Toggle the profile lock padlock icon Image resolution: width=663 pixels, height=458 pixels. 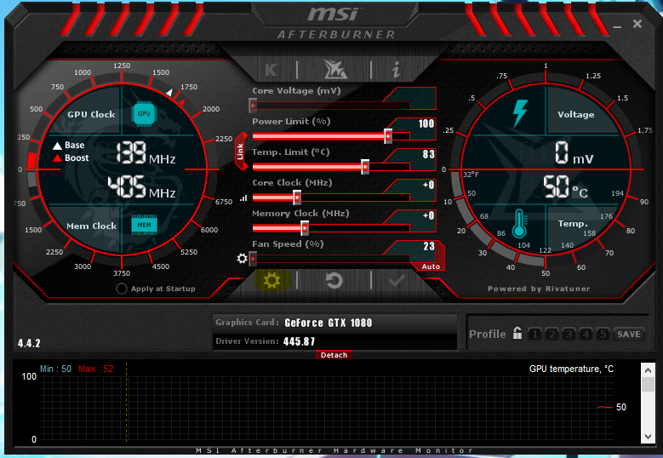[x=517, y=333]
